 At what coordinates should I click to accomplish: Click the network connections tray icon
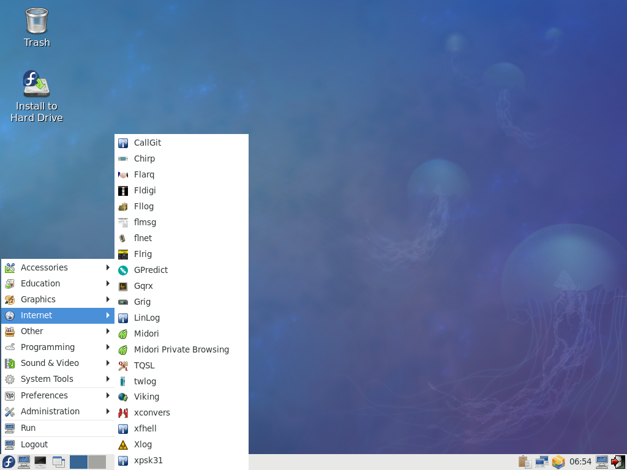[542, 462]
